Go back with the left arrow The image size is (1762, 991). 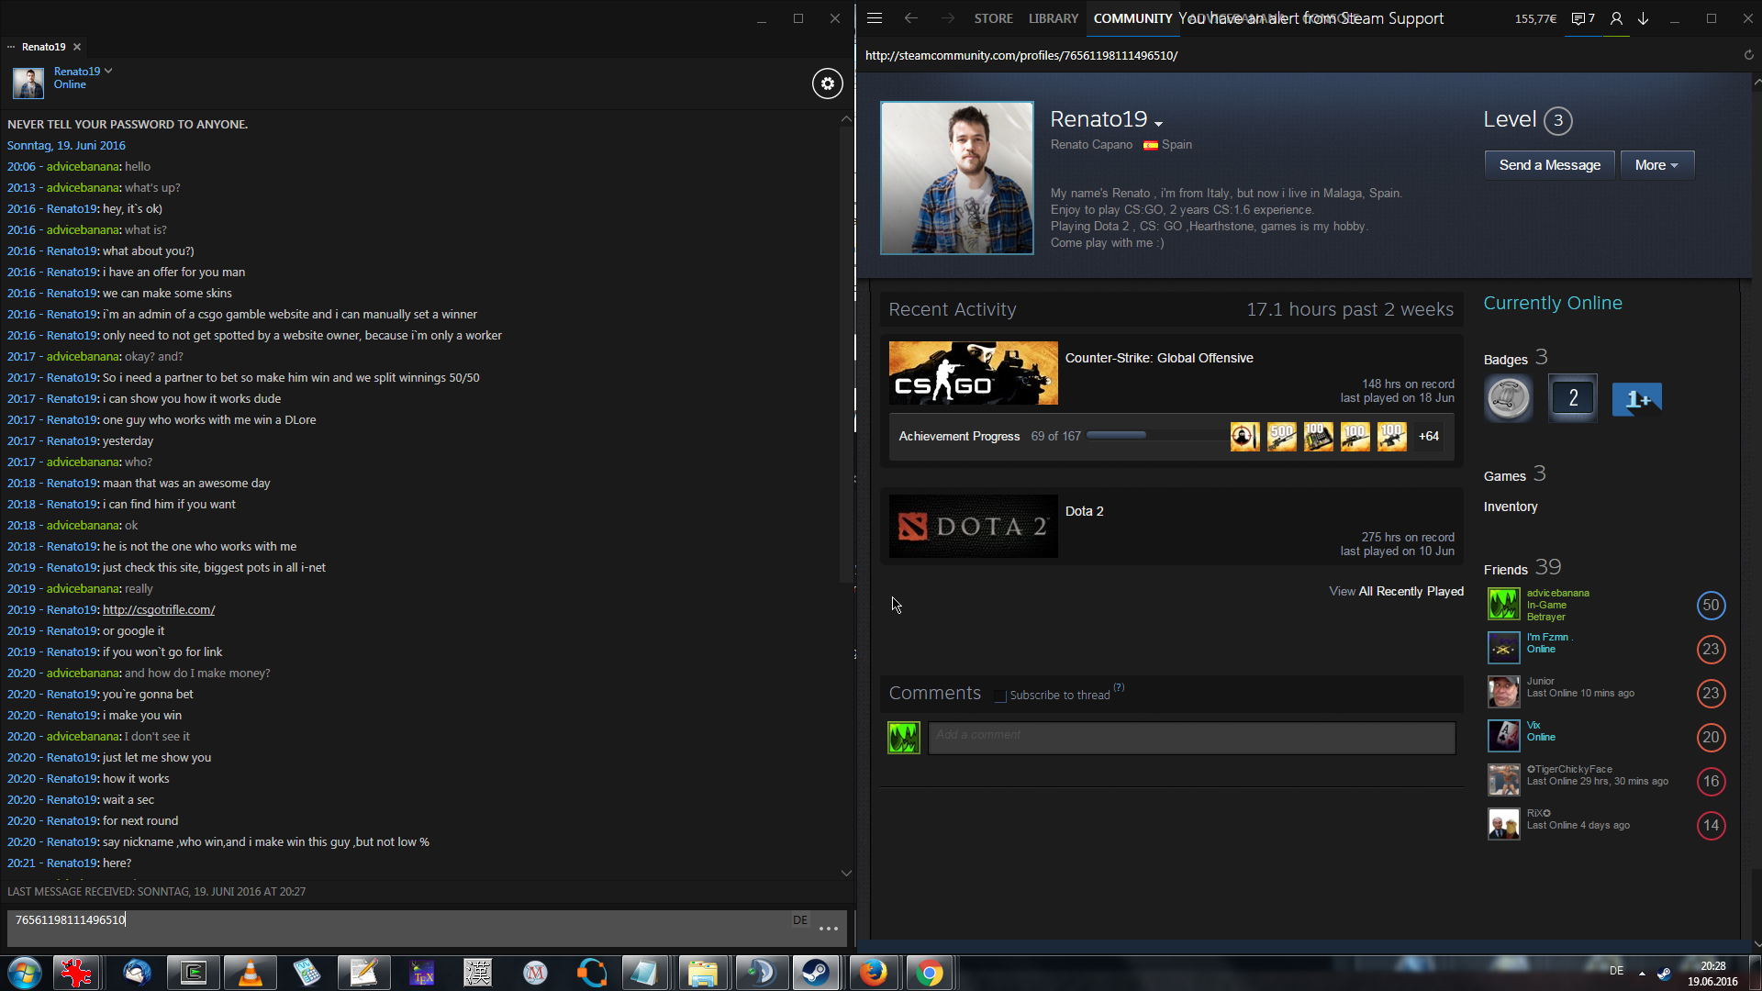coord(910,18)
